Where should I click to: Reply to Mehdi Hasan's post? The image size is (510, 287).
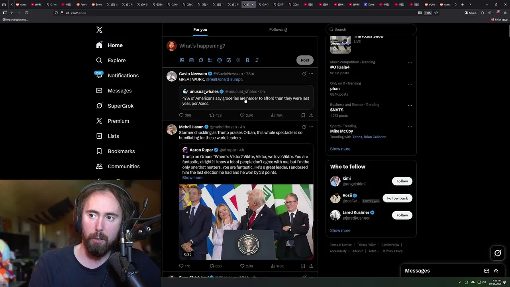point(185,266)
